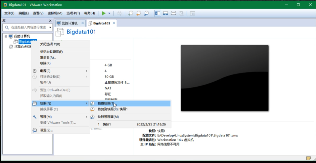Expand the 电源(P) submenu arrow
Screen dimensions: 316x163
pyautogui.click(x=86, y=71)
